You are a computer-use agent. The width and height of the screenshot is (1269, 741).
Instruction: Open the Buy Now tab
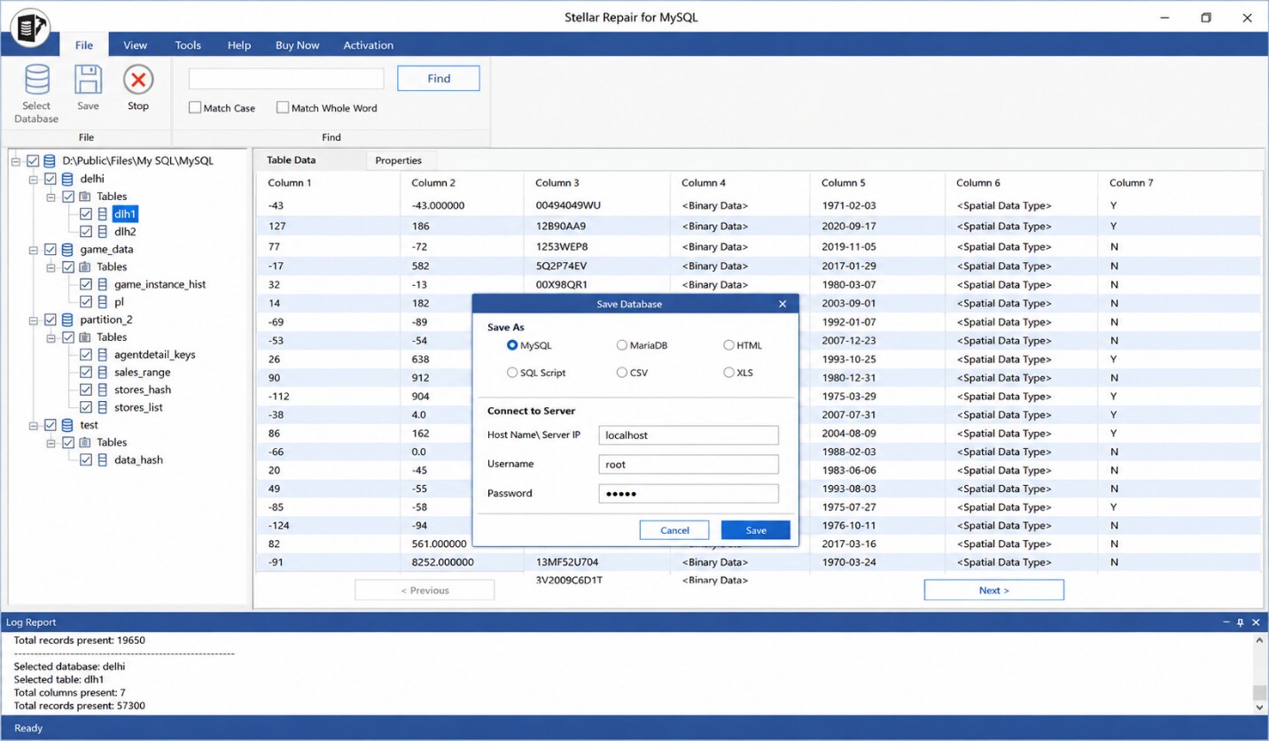pos(298,45)
